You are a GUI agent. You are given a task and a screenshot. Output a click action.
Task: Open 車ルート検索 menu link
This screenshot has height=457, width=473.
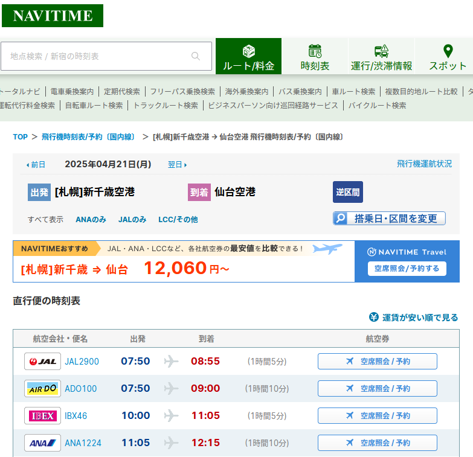(x=353, y=91)
